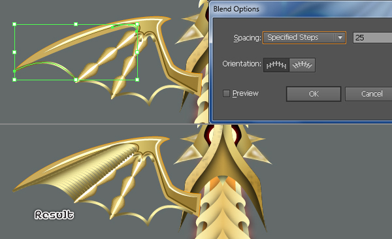Select the Align to Path orientation icon
This screenshot has width=392, height=239.
[302, 65]
